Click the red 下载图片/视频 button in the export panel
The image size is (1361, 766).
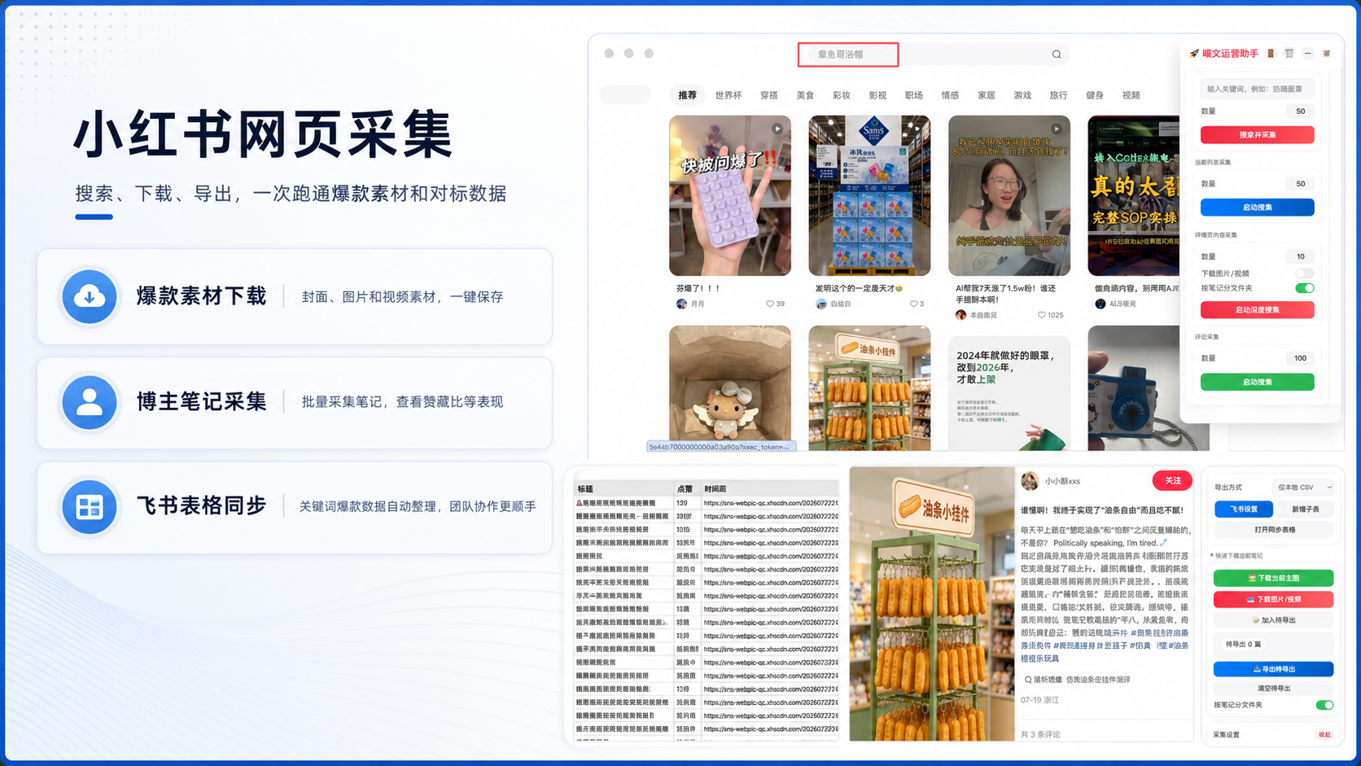tap(1273, 600)
